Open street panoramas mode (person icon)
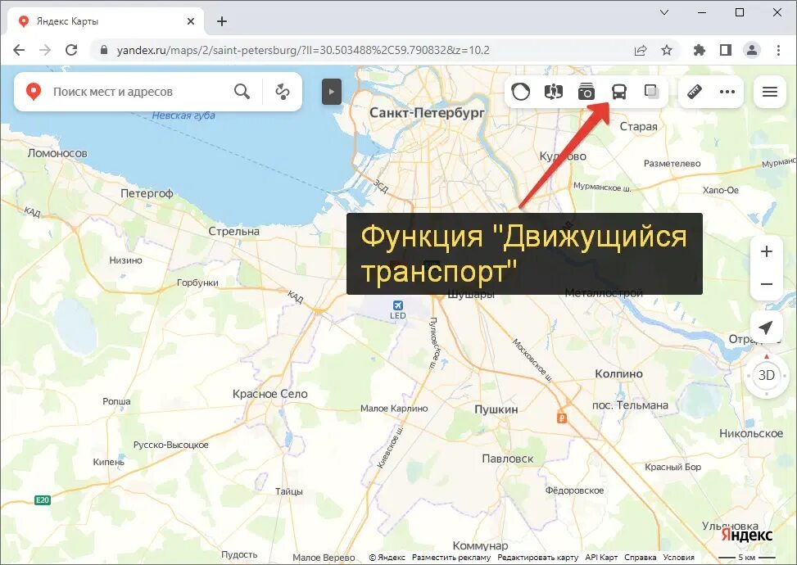Image resolution: width=797 pixels, height=565 pixels. point(553,91)
